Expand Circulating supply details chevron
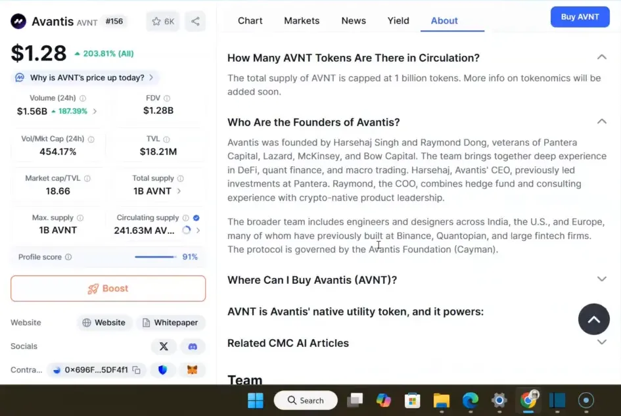This screenshot has width=621, height=416. (x=198, y=230)
